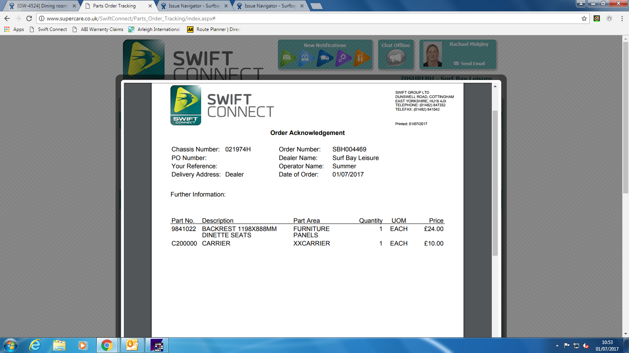Click chassis number 021974H
The image size is (629, 353).
(238, 149)
